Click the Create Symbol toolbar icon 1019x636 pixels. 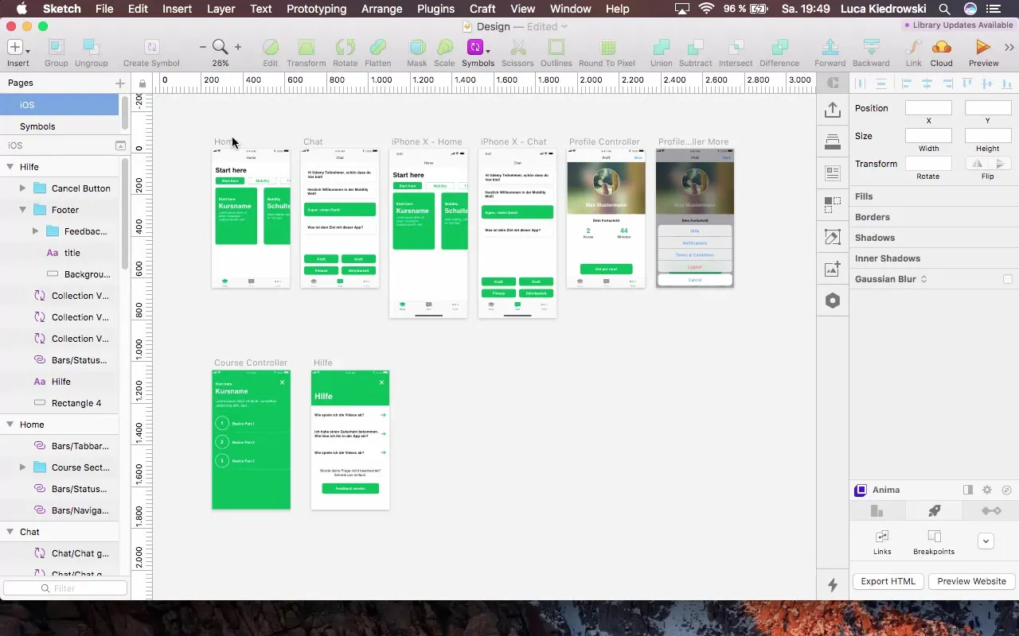click(x=151, y=48)
